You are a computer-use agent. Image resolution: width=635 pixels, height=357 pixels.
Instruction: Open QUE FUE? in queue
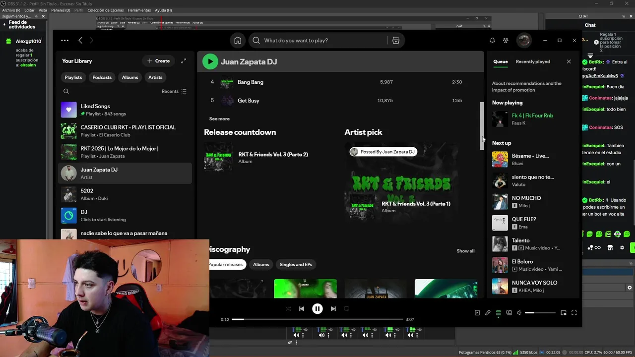533,223
